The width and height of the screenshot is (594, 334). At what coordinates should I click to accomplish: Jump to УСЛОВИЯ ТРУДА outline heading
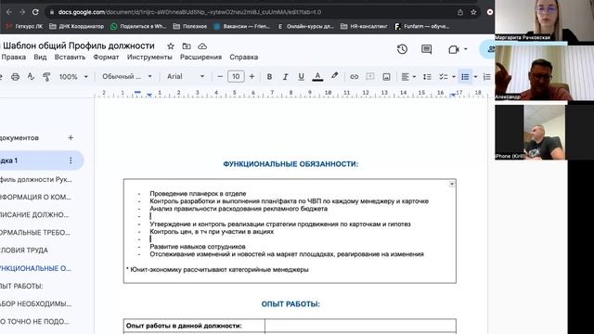click(x=24, y=250)
